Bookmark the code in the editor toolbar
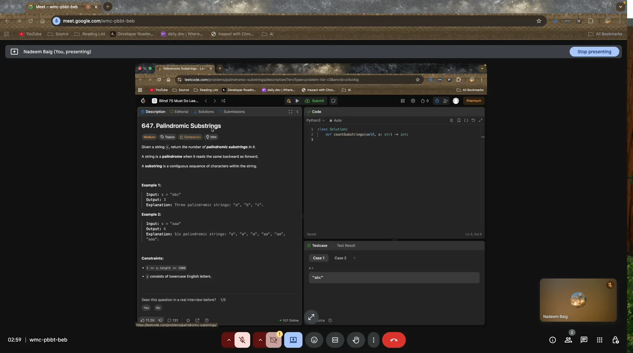633x353 pixels. [459, 120]
